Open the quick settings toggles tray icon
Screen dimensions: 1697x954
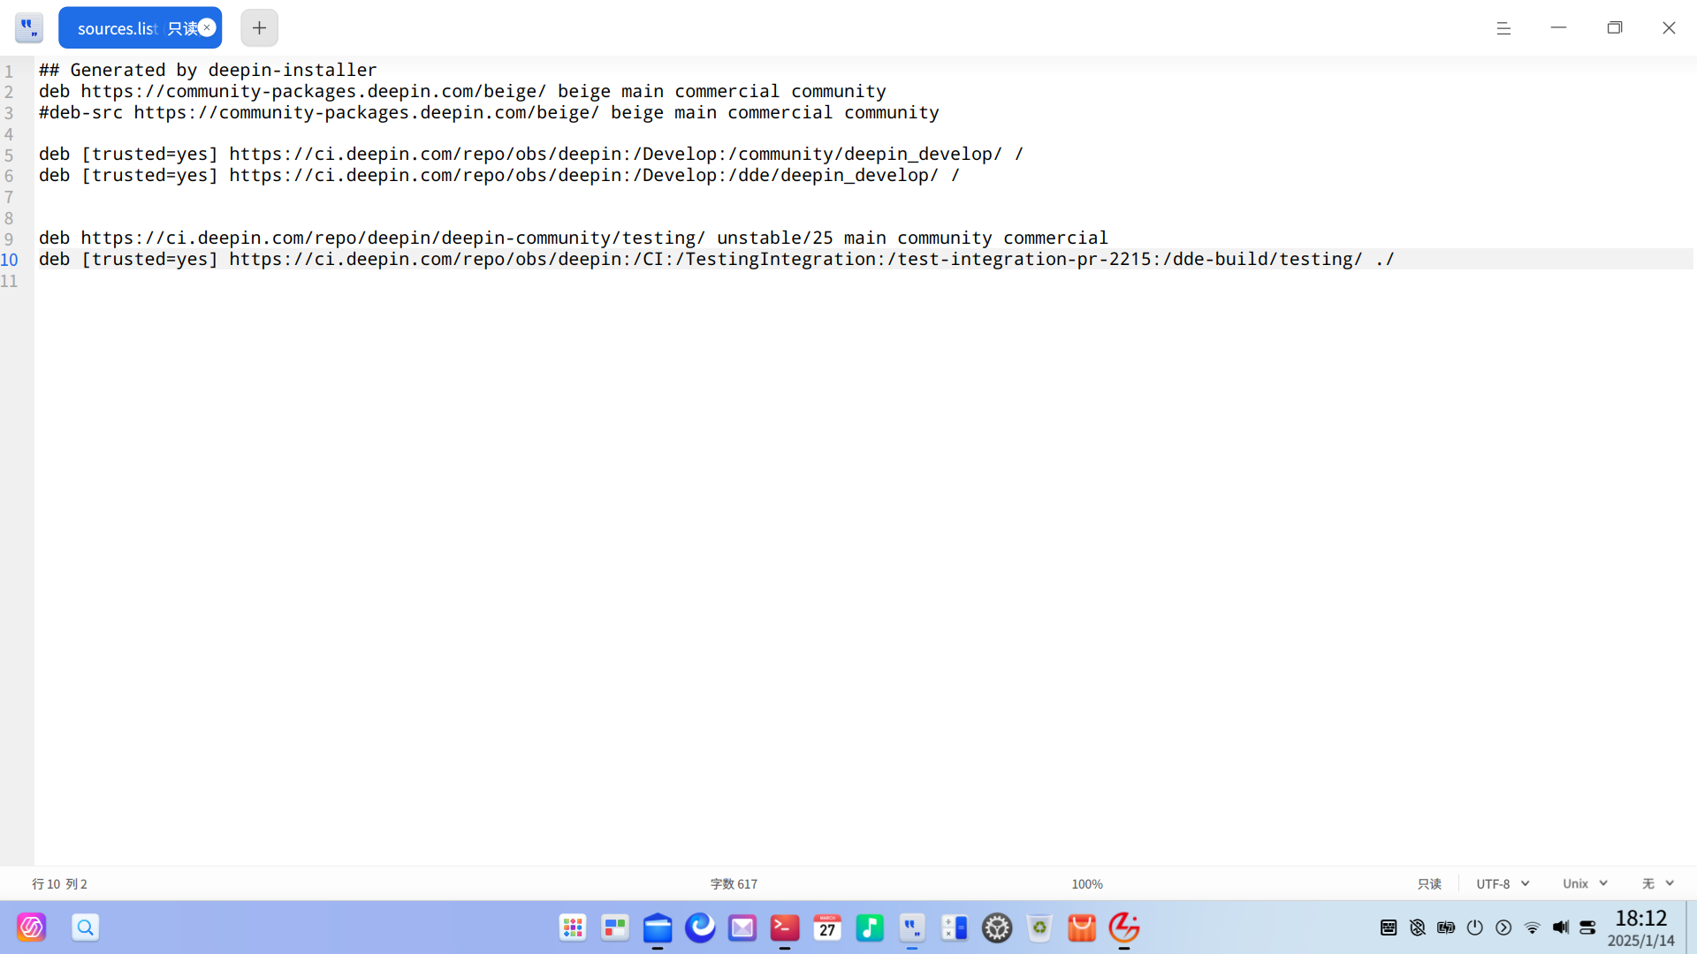[x=1588, y=927]
